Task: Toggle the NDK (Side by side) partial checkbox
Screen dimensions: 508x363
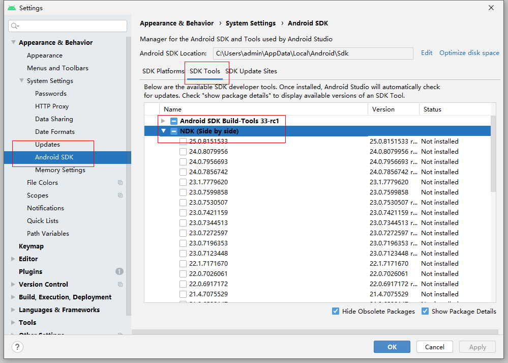Action: [x=174, y=131]
